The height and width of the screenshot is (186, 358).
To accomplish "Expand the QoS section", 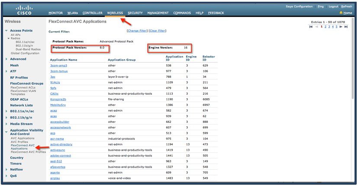I will (x=6, y=176).
